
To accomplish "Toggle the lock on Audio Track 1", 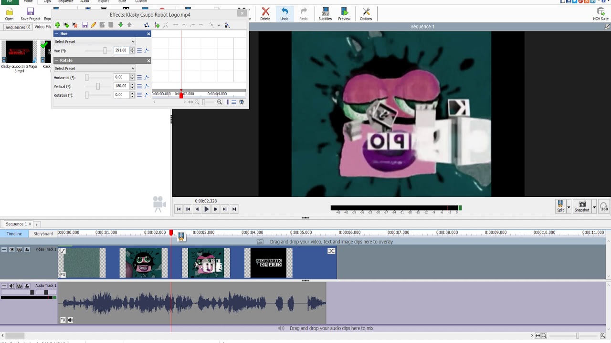I will 27,286.
